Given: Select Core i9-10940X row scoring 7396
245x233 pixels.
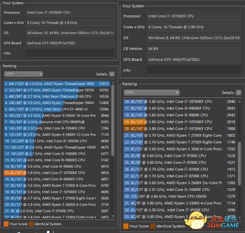Looking at the screenshot, I should pos(57,128).
